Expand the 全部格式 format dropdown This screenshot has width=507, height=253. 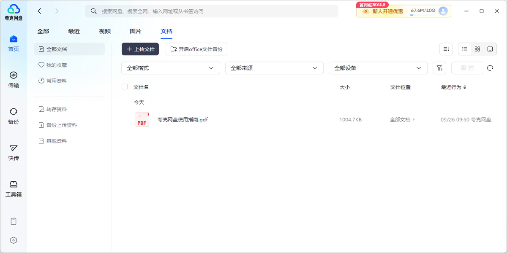[x=171, y=68]
